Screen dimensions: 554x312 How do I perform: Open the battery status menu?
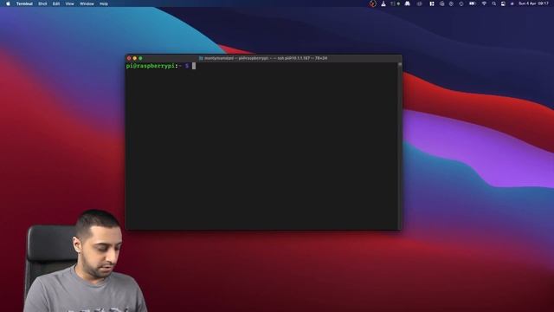(472, 3)
